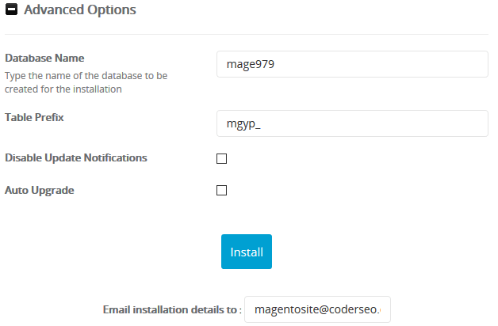The image size is (498, 326).
Task: Click the magentosite@coderseo email text
Action: (318, 309)
